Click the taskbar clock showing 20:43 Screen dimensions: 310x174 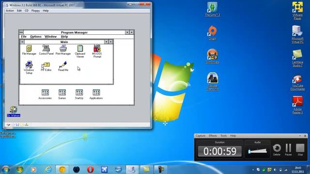point(298,170)
